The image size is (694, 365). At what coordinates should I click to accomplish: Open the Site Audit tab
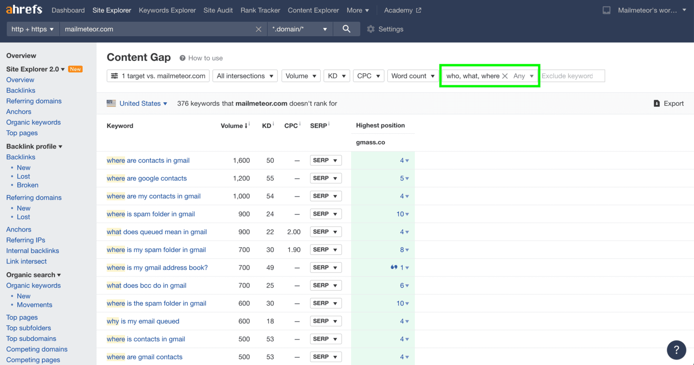(x=218, y=10)
